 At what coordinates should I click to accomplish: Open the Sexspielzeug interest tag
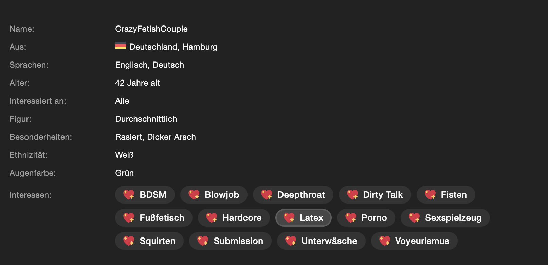pos(445,218)
